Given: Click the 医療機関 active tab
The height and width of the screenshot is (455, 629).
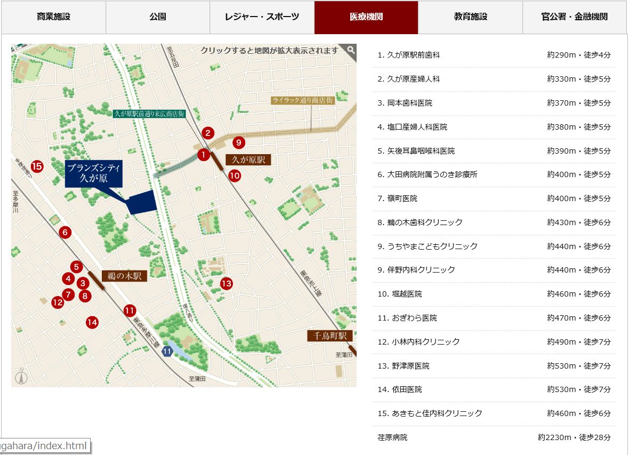Looking at the screenshot, I should [x=366, y=17].
